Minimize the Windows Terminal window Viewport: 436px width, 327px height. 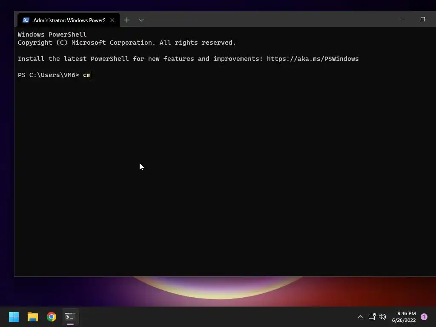point(403,19)
